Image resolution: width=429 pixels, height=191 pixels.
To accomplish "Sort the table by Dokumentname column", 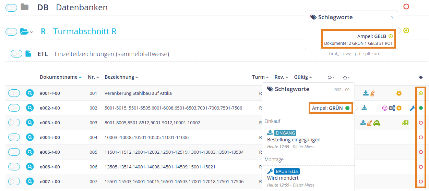I will click(58, 77).
